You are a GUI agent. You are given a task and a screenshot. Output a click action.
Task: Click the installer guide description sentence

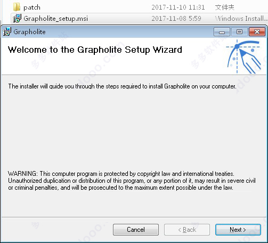pyautogui.click(x=122, y=86)
